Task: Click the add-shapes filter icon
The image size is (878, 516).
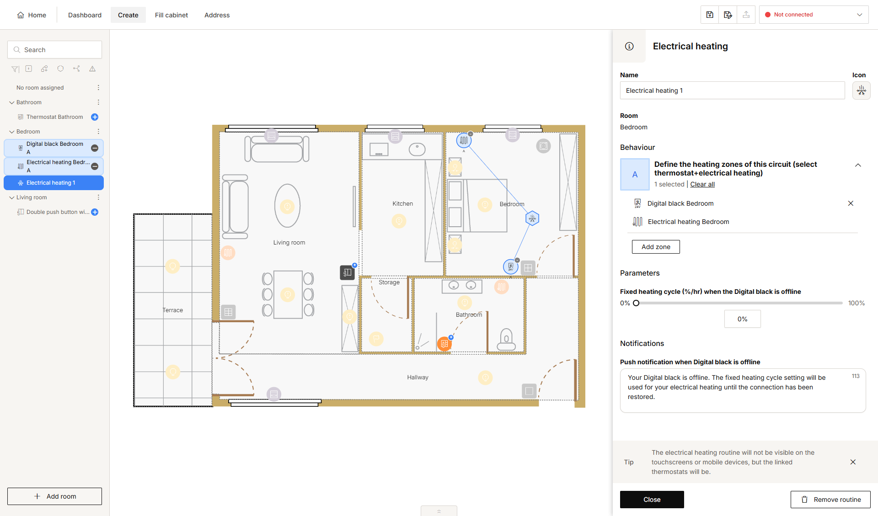Action: (x=44, y=69)
